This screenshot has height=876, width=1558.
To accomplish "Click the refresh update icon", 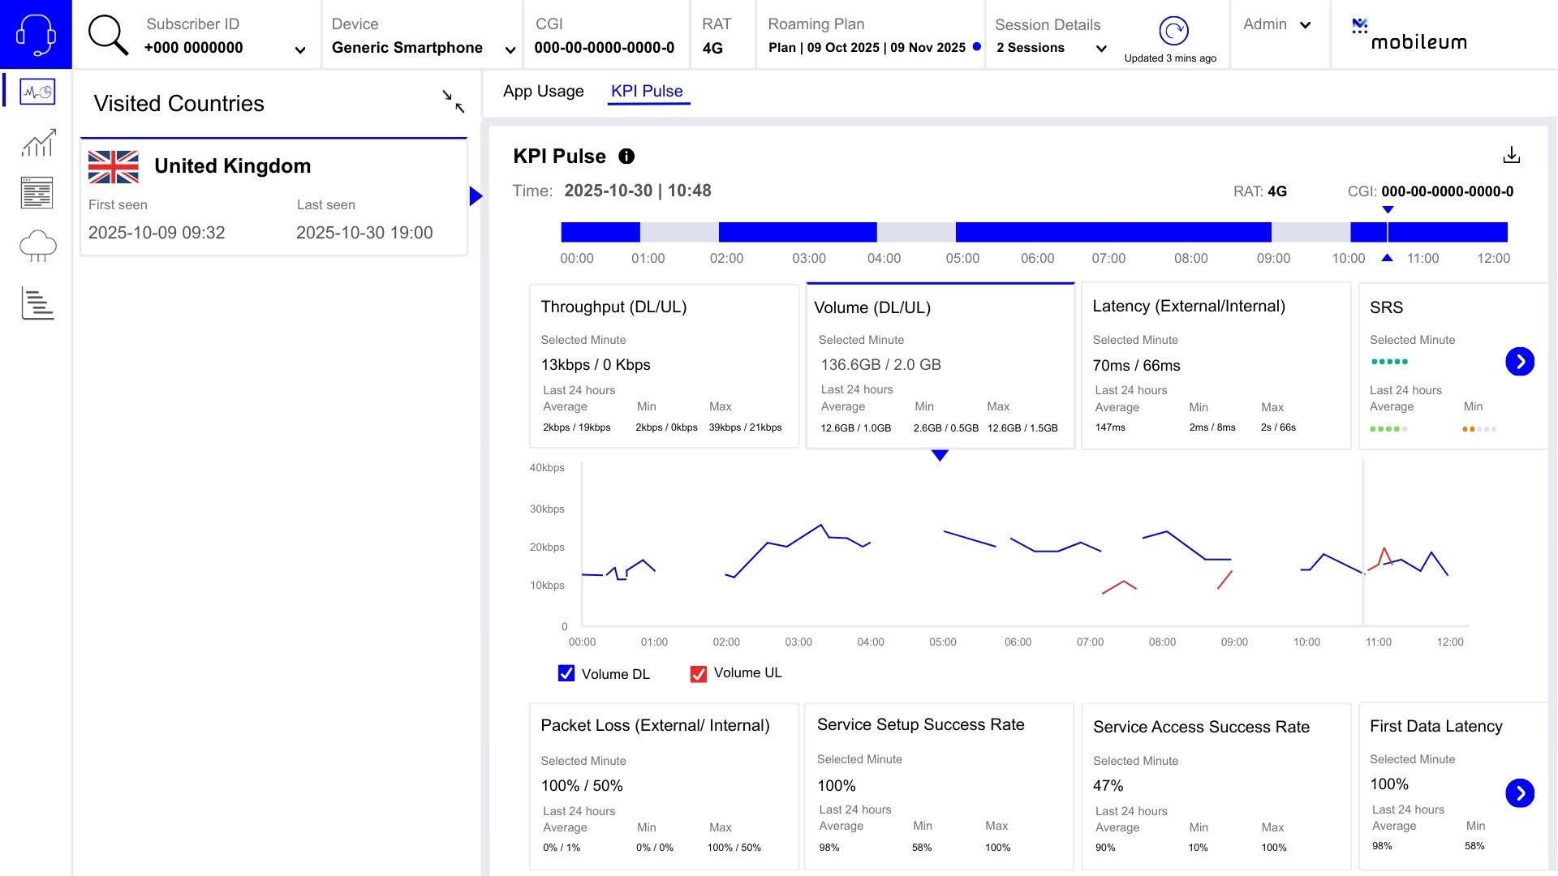I will click(x=1173, y=31).
